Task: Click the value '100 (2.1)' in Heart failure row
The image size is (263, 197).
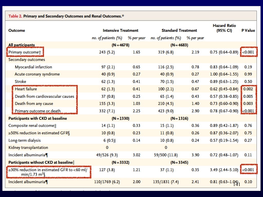Action: point(166,89)
